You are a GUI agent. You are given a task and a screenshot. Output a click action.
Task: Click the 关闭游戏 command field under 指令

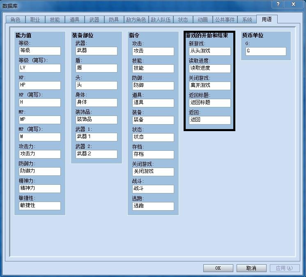pos(153,172)
